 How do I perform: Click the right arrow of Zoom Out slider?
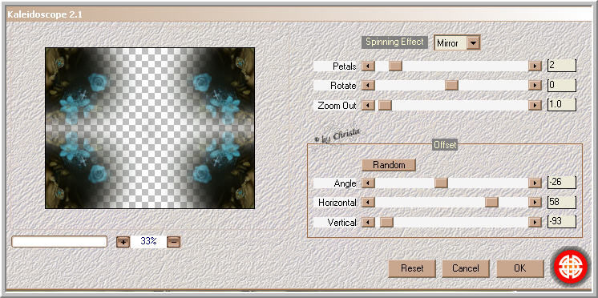[535, 105]
